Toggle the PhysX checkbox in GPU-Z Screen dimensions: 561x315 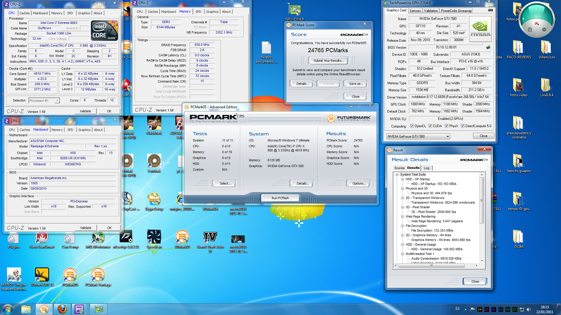point(446,126)
